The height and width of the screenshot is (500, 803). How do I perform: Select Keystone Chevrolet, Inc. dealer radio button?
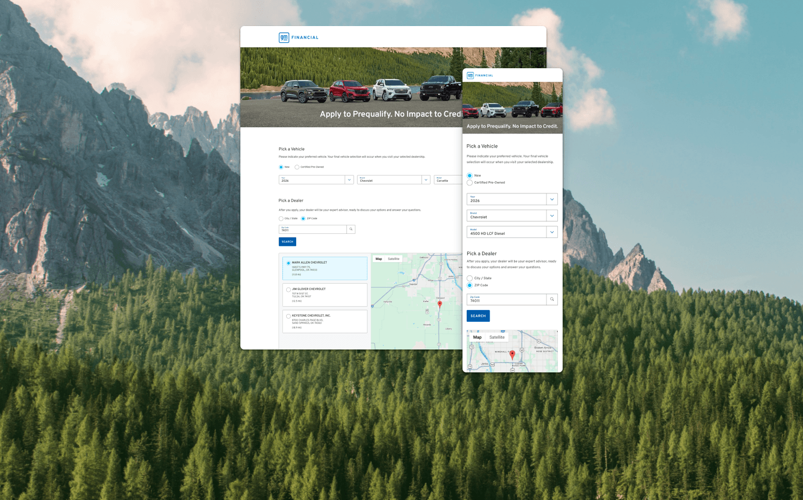tap(288, 316)
